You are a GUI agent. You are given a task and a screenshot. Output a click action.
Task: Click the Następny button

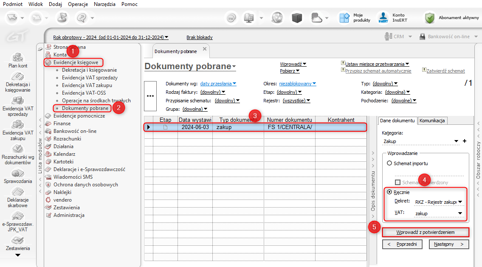tap(448, 244)
